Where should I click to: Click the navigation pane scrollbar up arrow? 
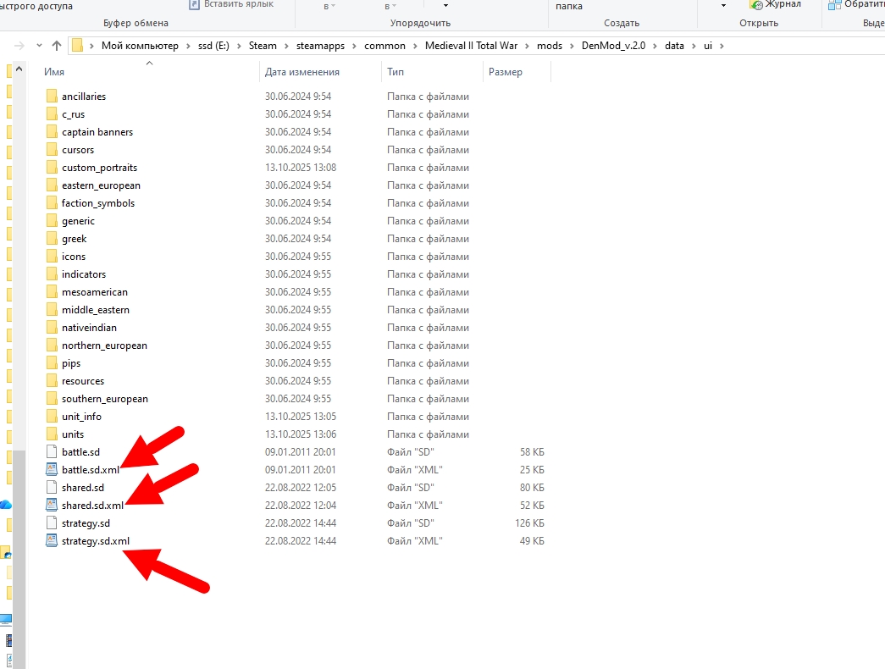[x=19, y=69]
